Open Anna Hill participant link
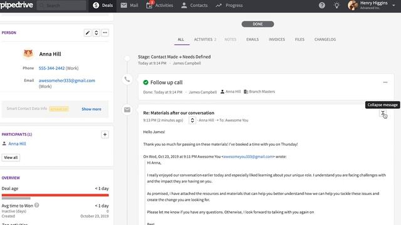 17,144
